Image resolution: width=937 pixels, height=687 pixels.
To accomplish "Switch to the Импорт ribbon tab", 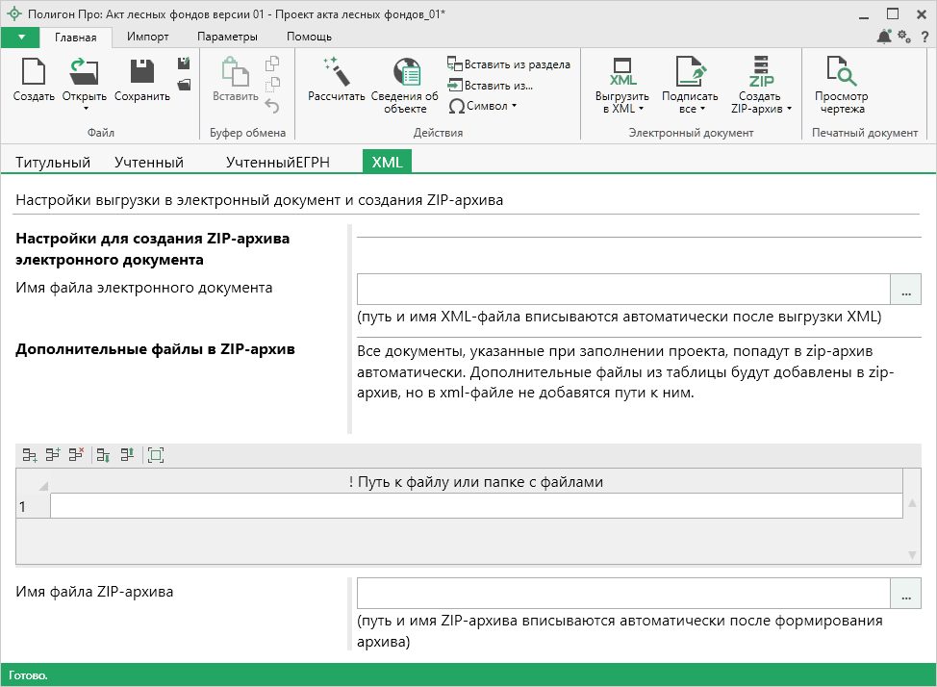I will pyautogui.click(x=147, y=37).
